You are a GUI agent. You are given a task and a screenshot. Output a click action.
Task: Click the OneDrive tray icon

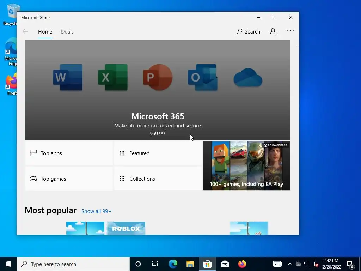(x=299, y=264)
